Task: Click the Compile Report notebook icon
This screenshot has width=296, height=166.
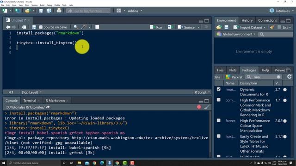Action: coord(97,27)
